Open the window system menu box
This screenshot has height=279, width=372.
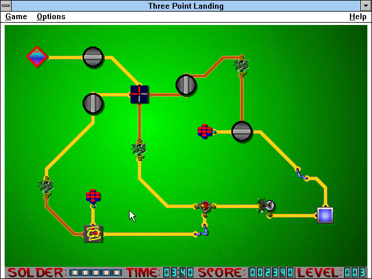tap(6, 6)
